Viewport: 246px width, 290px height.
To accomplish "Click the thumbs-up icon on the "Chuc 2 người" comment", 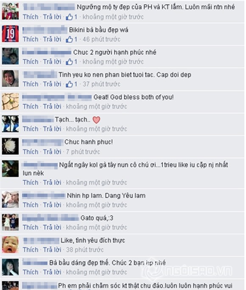I will click(x=69, y=62).
